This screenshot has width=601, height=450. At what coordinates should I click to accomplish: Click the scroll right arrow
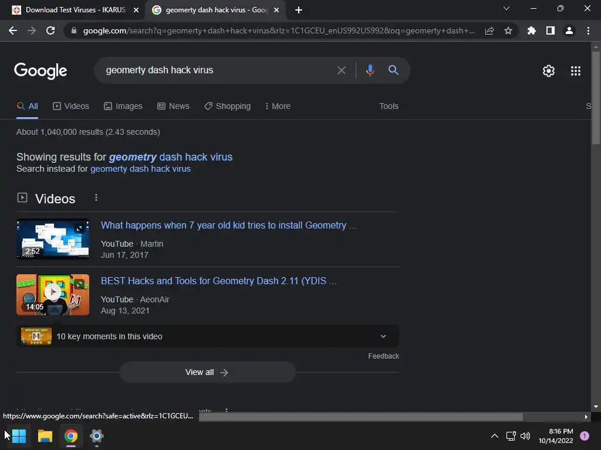(586, 417)
